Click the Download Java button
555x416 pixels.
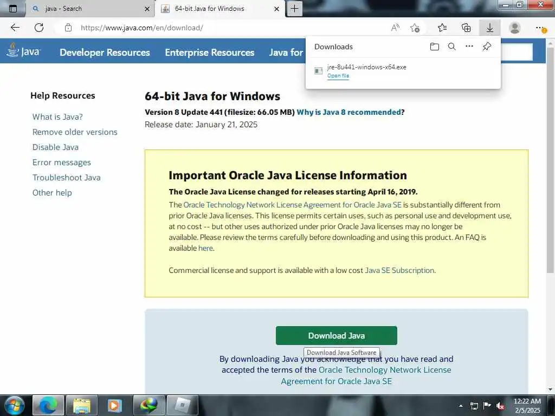coord(336,335)
